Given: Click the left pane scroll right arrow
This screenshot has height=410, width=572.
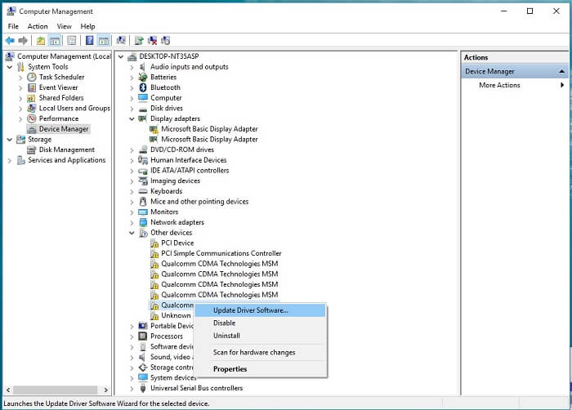Looking at the screenshot, I should pos(105,390).
